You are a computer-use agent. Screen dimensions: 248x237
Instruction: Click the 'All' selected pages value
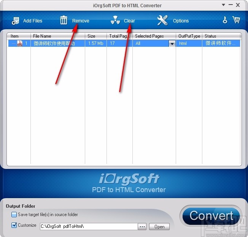[x=138, y=43]
